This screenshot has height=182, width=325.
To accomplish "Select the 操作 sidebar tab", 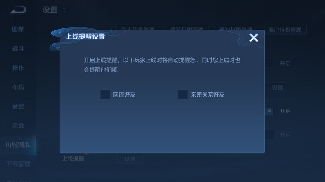I will point(18,68).
